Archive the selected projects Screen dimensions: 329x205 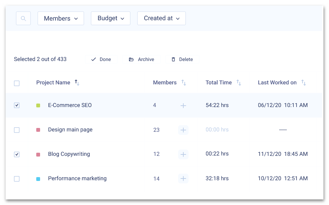[141, 60]
